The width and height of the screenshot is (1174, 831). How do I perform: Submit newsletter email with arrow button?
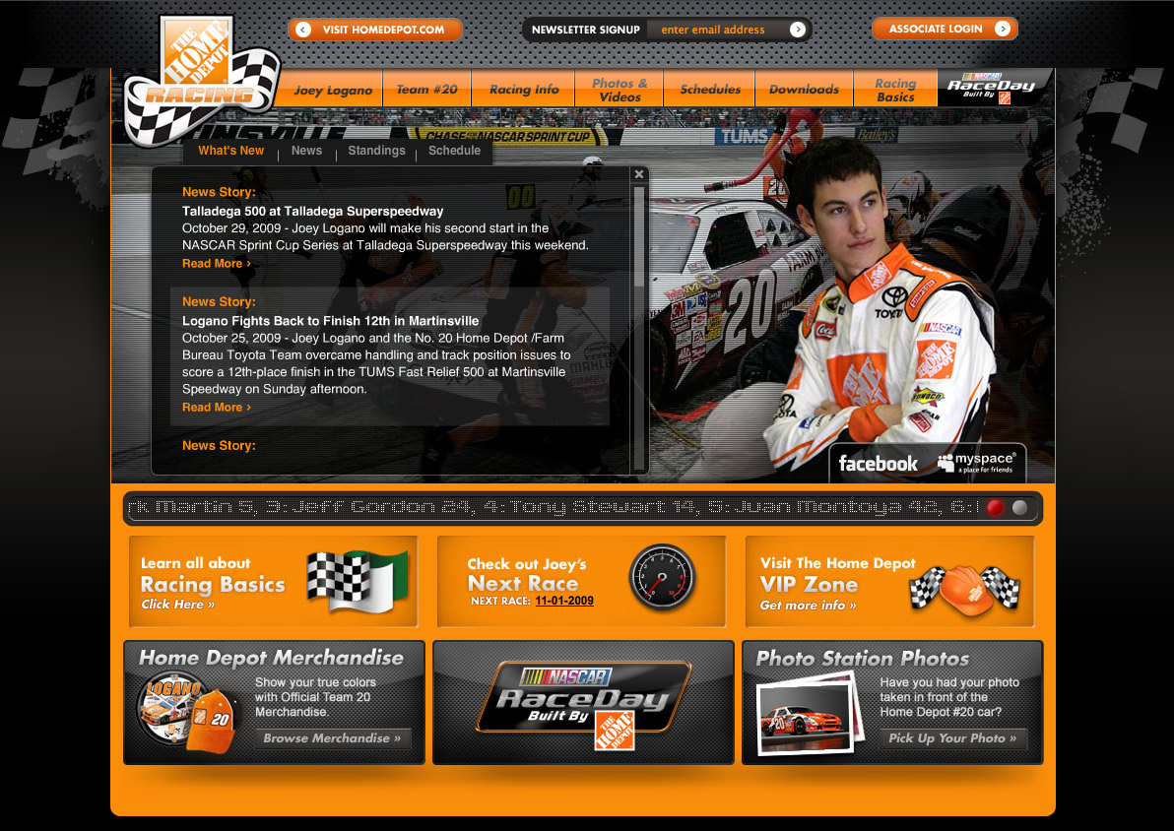(798, 30)
